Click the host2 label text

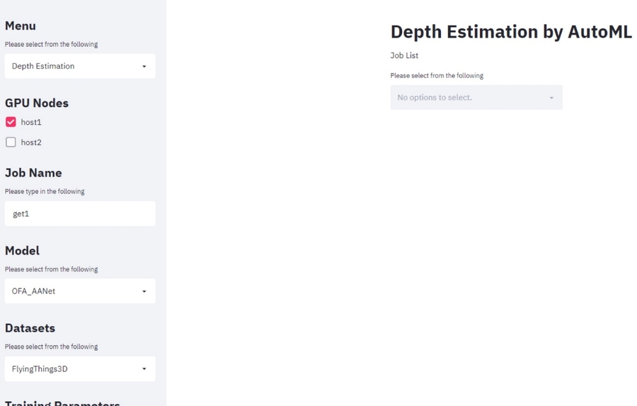click(x=31, y=142)
